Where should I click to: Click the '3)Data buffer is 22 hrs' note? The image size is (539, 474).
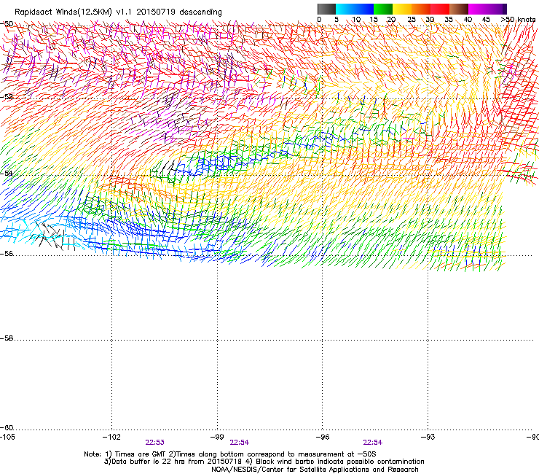tap(146, 462)
